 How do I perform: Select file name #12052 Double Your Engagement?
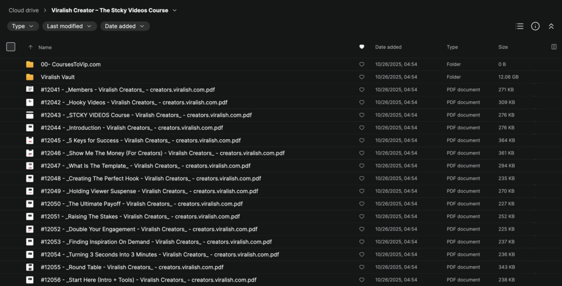[x=149, y=229]
